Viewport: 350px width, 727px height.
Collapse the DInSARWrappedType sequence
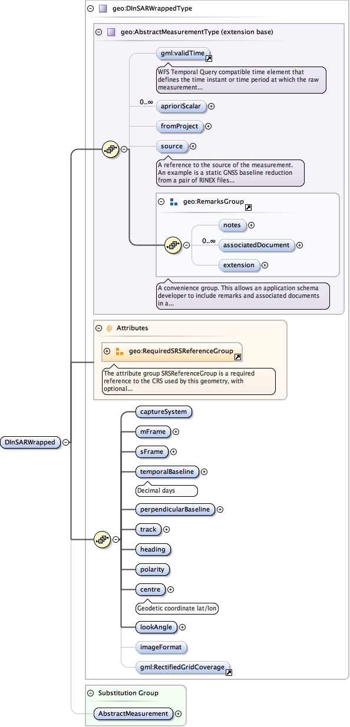tap(115, 539)
